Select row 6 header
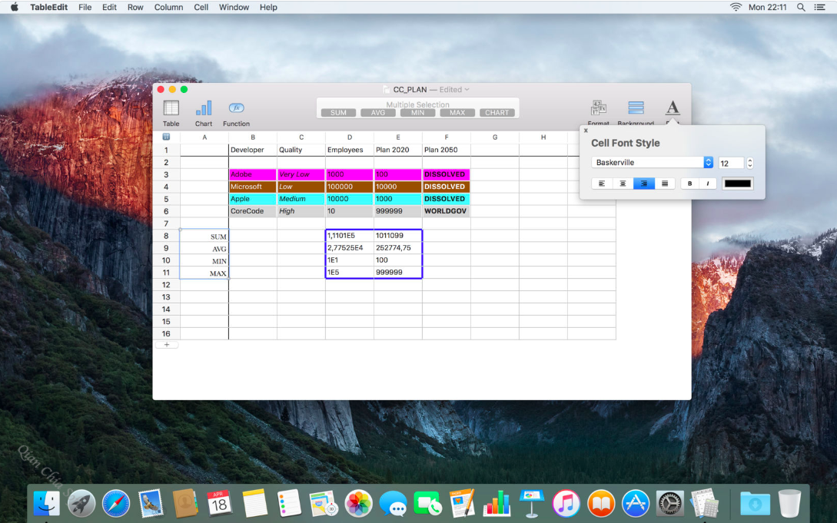This screenshot has height=523, width=837. click(166, 211)
